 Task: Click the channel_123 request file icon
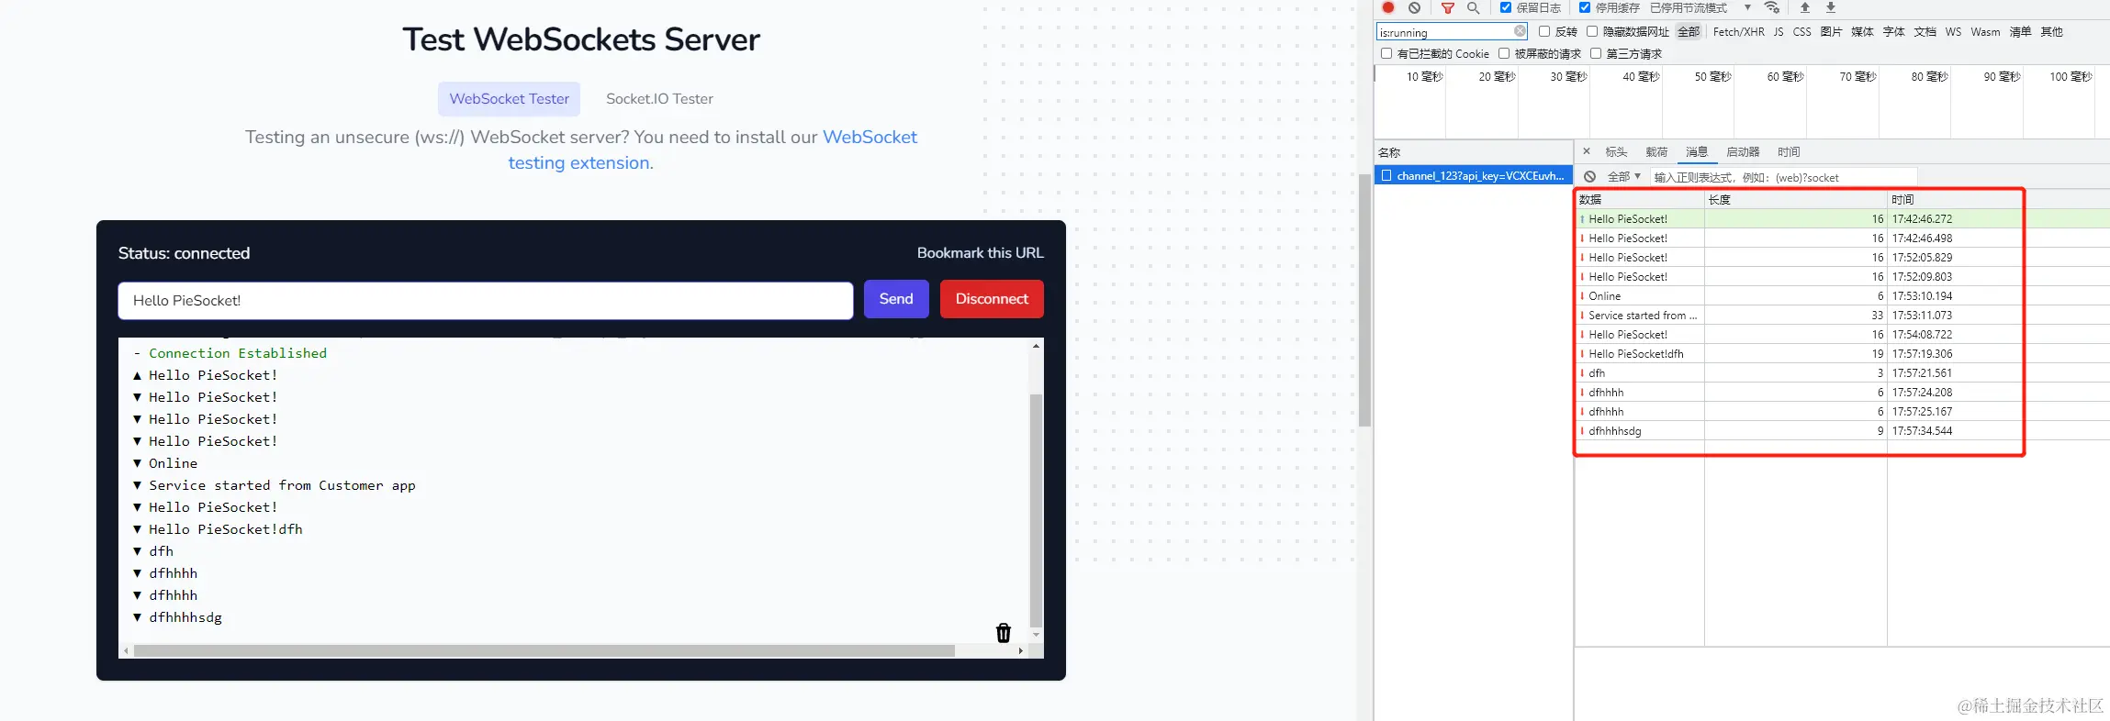click(1386, 175)
